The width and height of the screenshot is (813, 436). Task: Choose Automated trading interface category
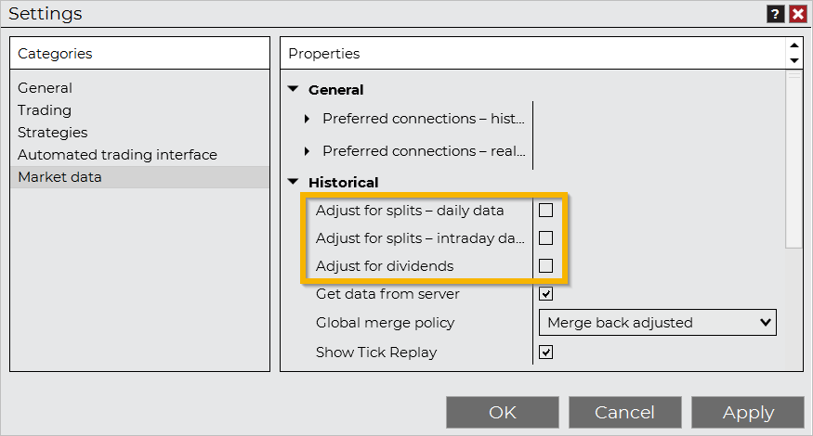point(139,155)
